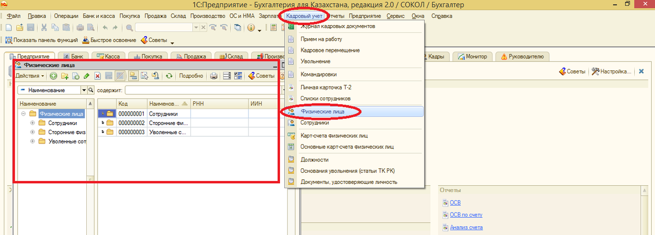
Task: Click Показать панель функций button
Action: click(41, 40)
